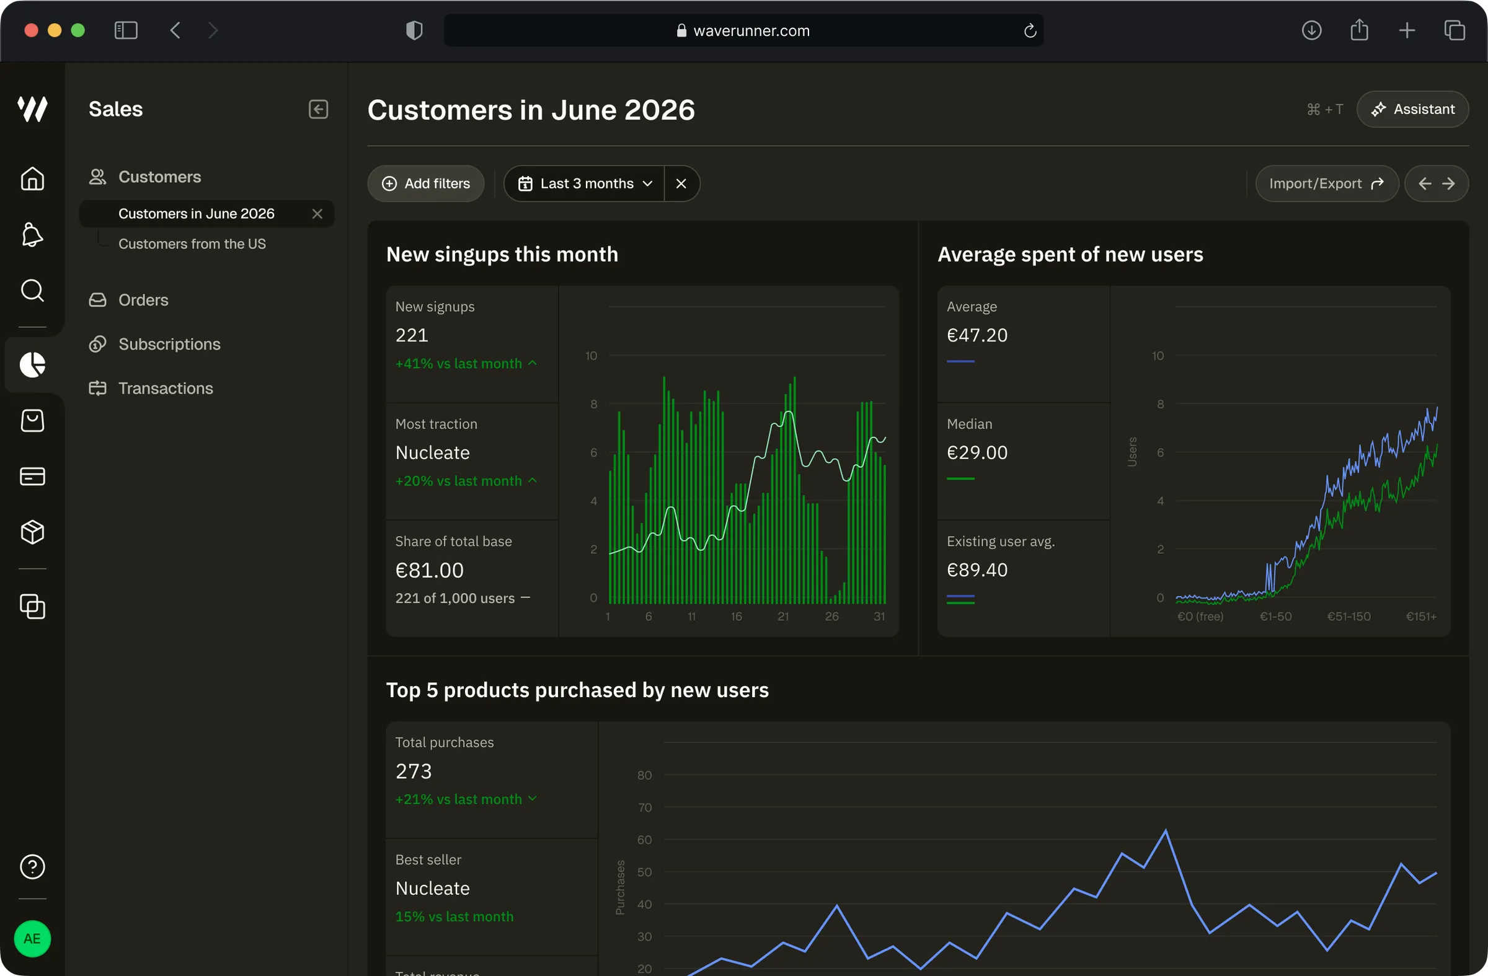The width and height of the screenshot is (1488, 976).
Task: Click Average spent of new users heading
Action: tap(1070, 254)
